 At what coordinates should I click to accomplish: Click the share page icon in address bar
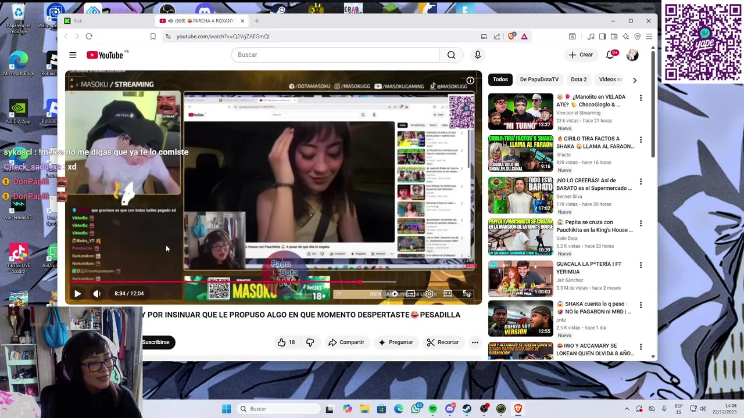pos(497,37)
